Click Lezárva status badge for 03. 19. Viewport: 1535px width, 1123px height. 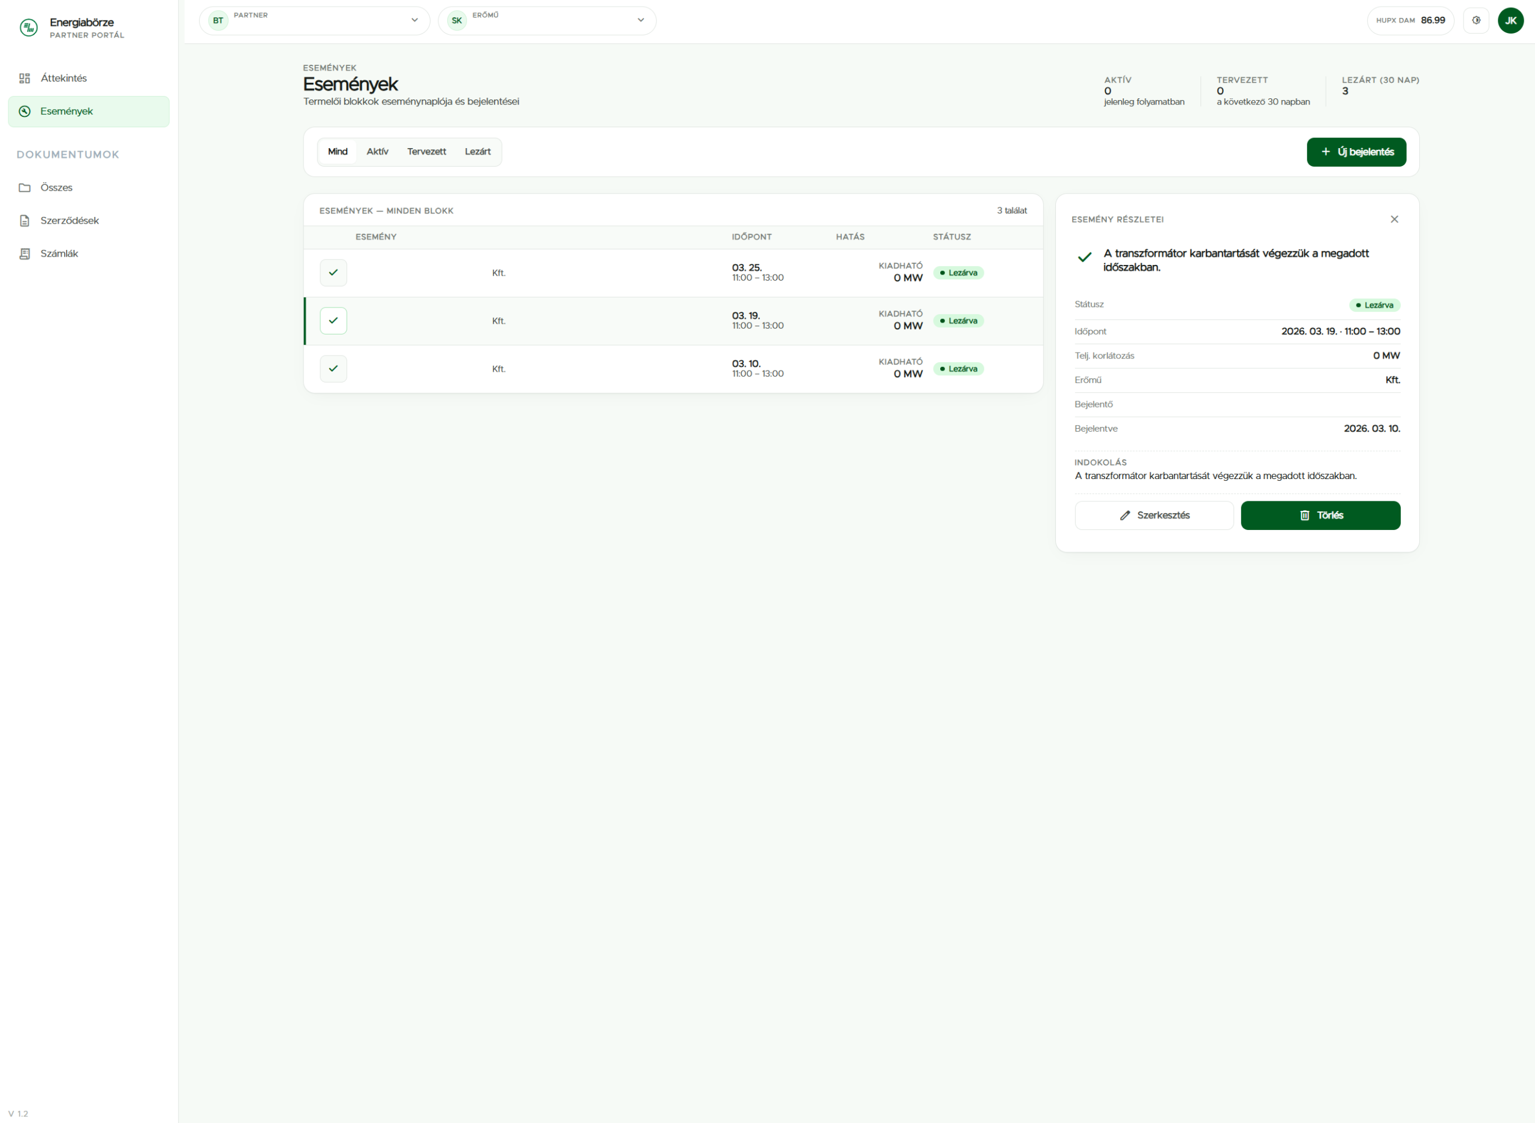click(958, 321)
